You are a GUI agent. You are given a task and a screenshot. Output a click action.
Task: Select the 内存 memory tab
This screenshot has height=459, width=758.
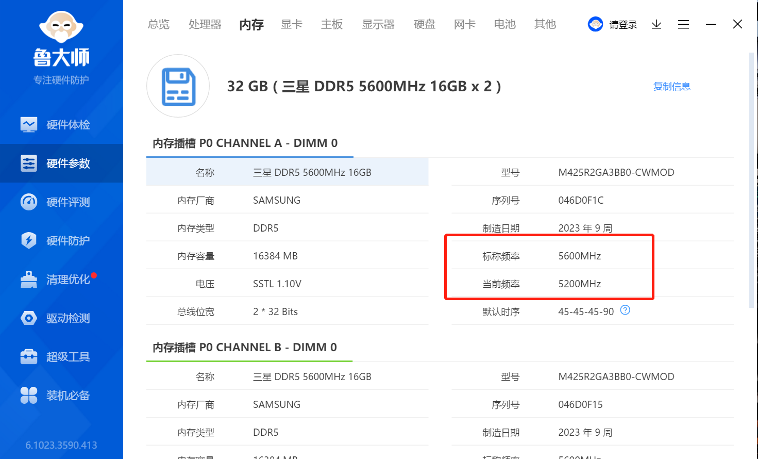tap(251, 24)
